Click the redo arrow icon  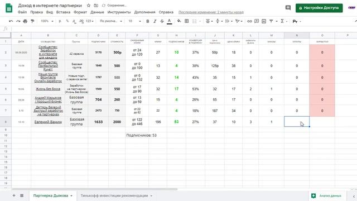[x=18, y=21]
